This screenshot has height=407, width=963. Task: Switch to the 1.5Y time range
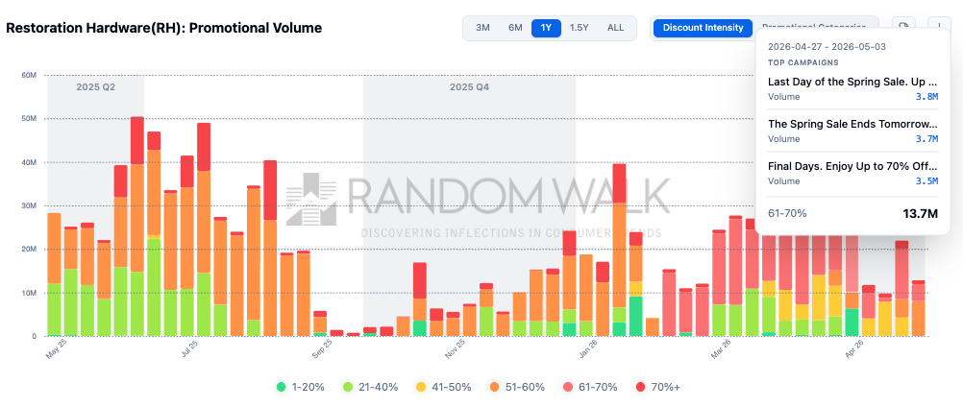(x=580, y=28)
